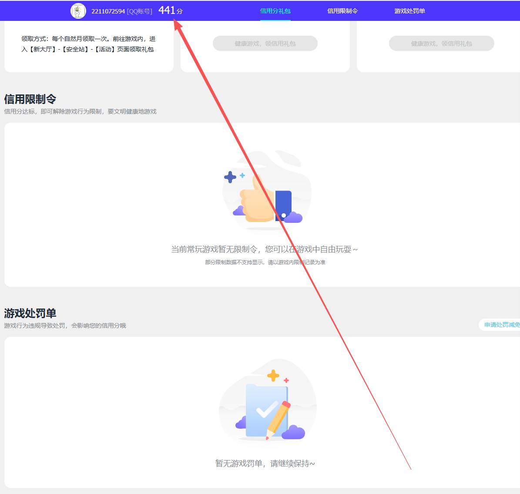Click the user avatar in the top bar

pyautogui.click(x=78, y=10)
